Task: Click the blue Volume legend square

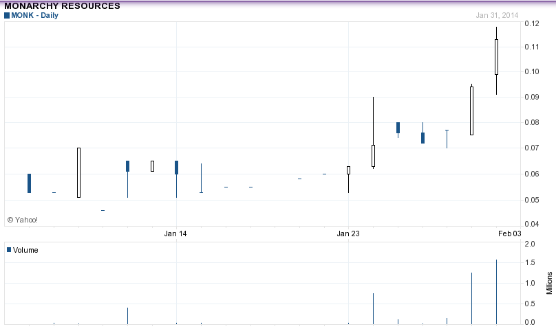Action: (x=9, y=250)
